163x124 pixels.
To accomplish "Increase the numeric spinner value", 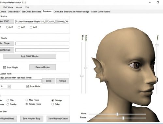I will pos(9,86).
